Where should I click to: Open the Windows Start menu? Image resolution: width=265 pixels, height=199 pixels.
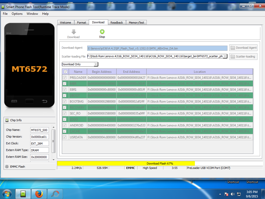point(7,194)
